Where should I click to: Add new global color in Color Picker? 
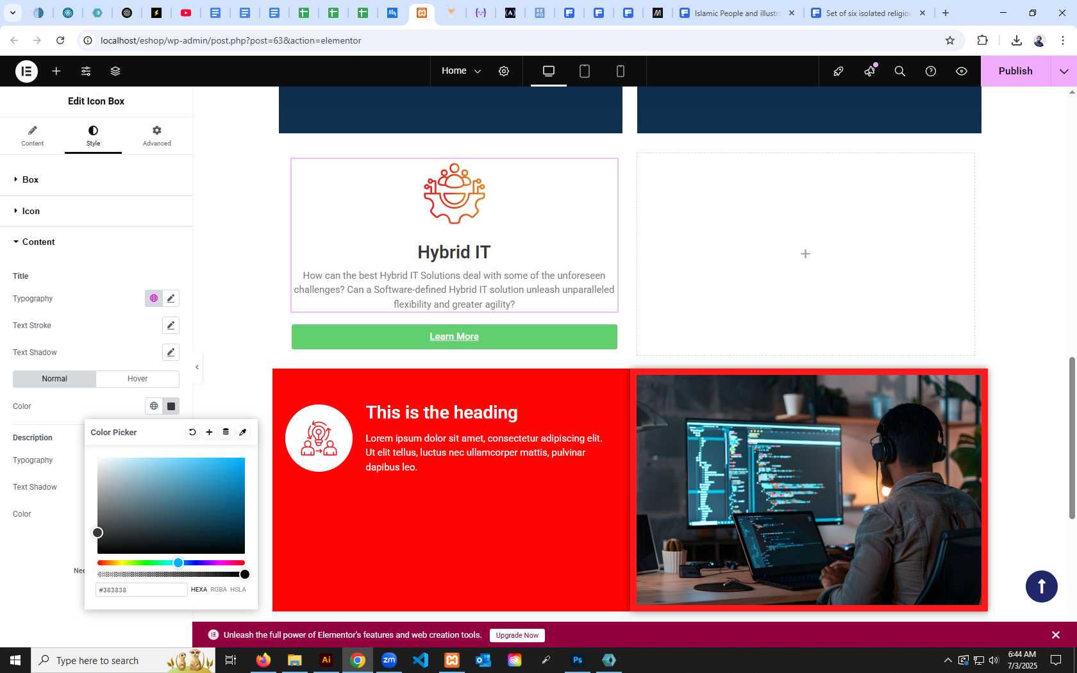pos(209,432)
